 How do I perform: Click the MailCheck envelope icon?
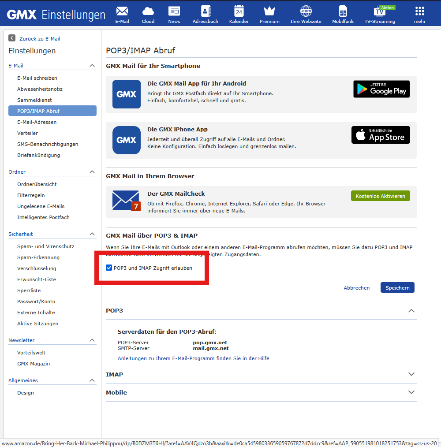[x=127, y=201]
